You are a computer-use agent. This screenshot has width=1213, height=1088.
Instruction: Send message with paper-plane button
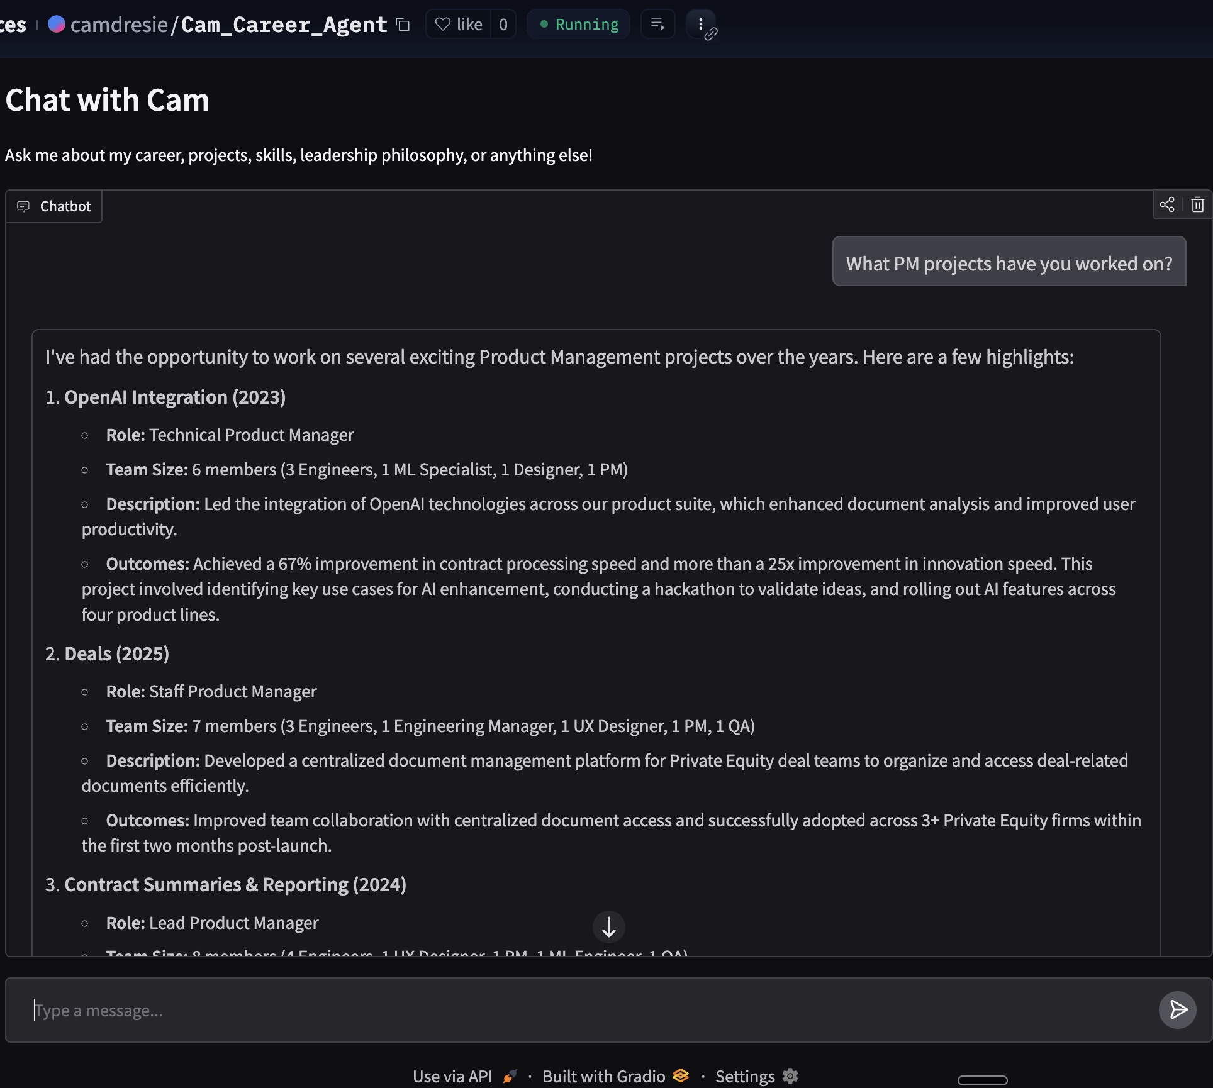click(1177, 1010)
